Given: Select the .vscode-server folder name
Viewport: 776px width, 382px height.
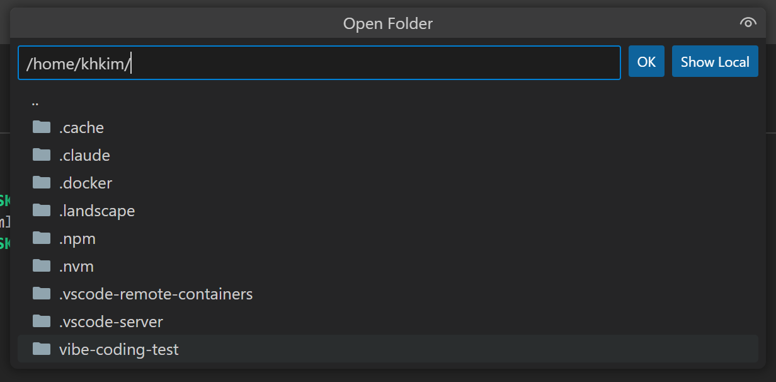Looking at the screenshot, I should tap(111, 321).
